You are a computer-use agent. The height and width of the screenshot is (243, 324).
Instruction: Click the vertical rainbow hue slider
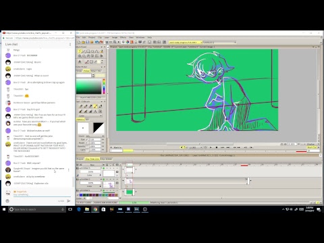pyautogui.click(x=104, y=86)
